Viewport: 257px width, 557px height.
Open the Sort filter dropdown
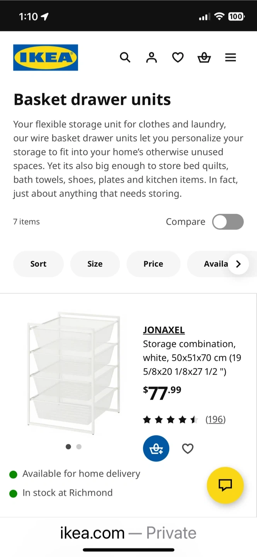[x=38, y=264]
